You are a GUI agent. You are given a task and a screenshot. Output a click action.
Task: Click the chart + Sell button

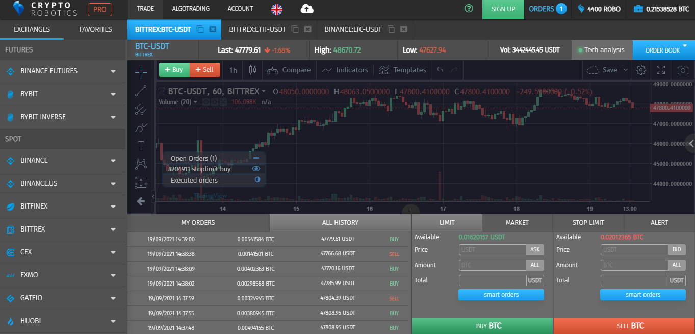point(204,70)
